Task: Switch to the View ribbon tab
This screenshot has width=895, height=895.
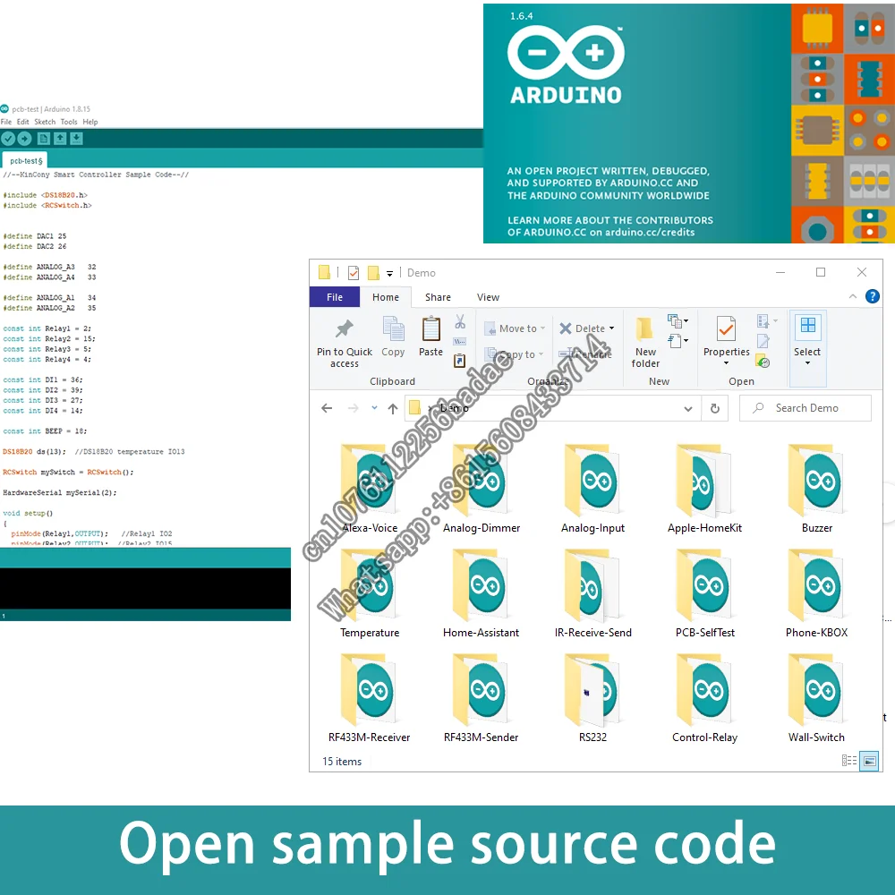Action: click(488, 297)
